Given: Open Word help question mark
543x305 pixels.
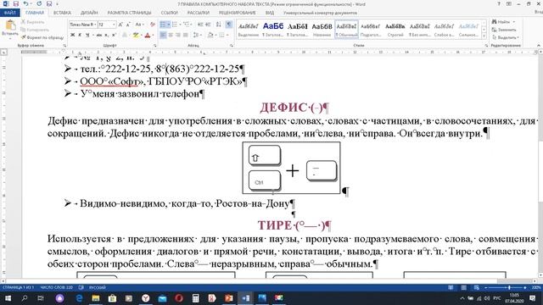Looking at the screenshot, I should tap(499, 3).
